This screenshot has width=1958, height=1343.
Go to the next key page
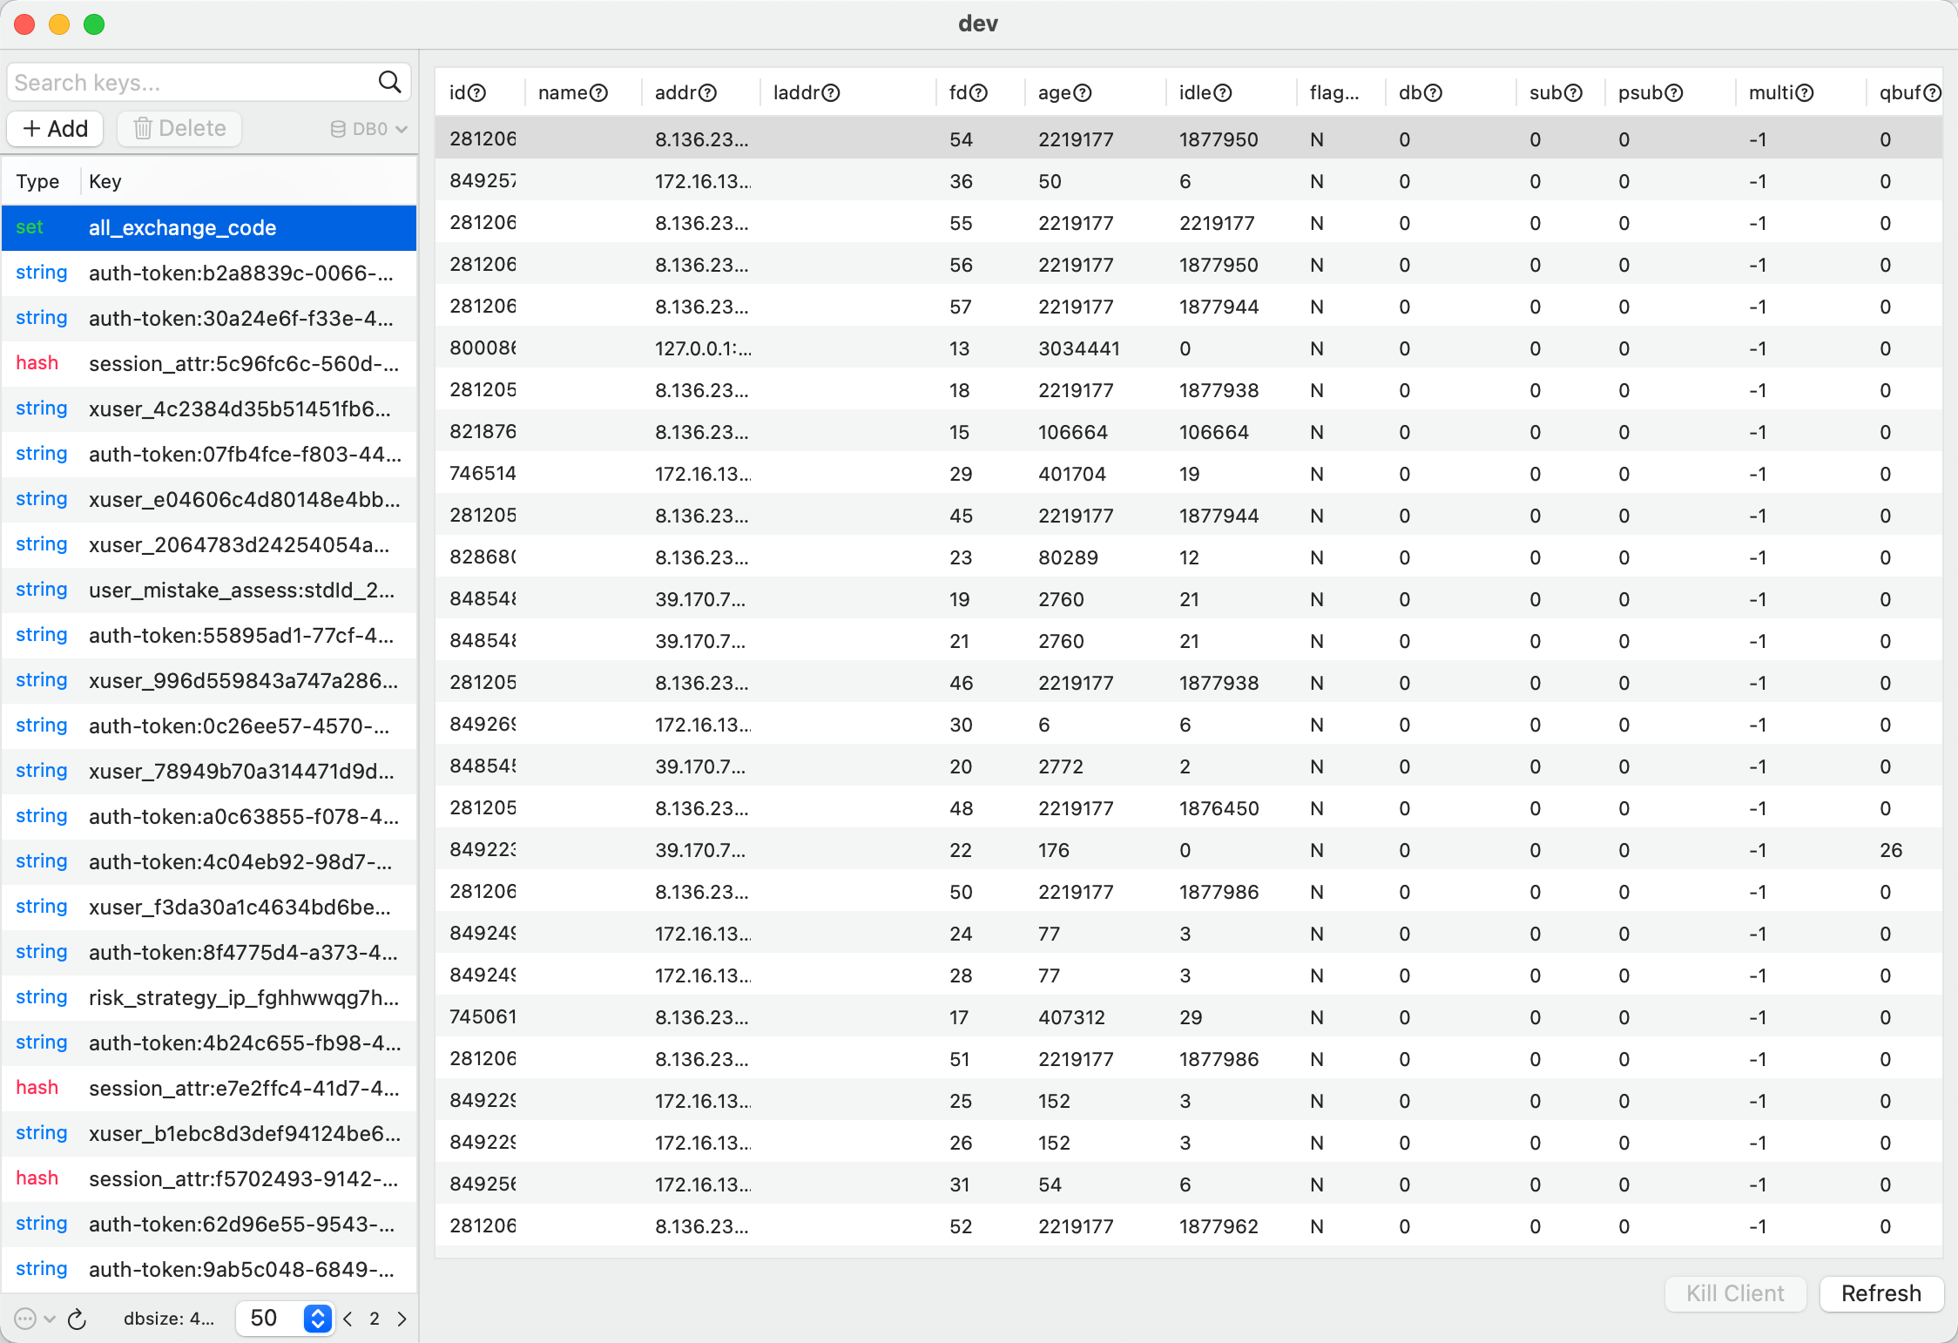[402, 1319]
